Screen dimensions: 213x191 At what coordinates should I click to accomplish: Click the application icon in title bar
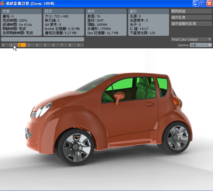click(2, 3)
